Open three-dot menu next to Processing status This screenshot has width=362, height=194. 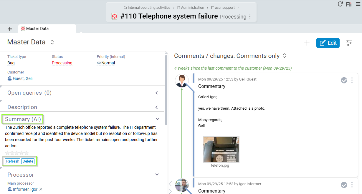coord(250,17)
